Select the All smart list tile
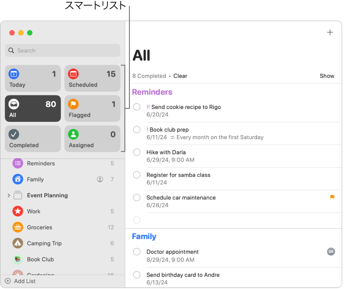Screen dimensions: 344x289 point(33,109)
